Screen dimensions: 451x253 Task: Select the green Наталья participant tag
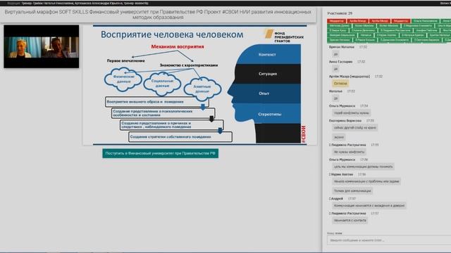pos(366,35)
